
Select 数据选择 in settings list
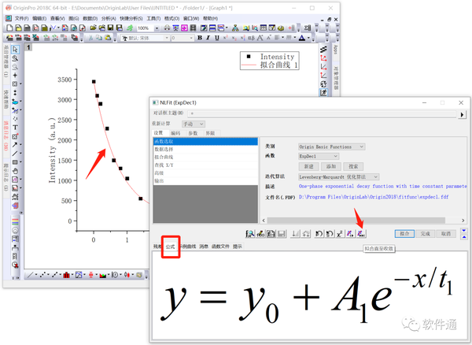205,149
